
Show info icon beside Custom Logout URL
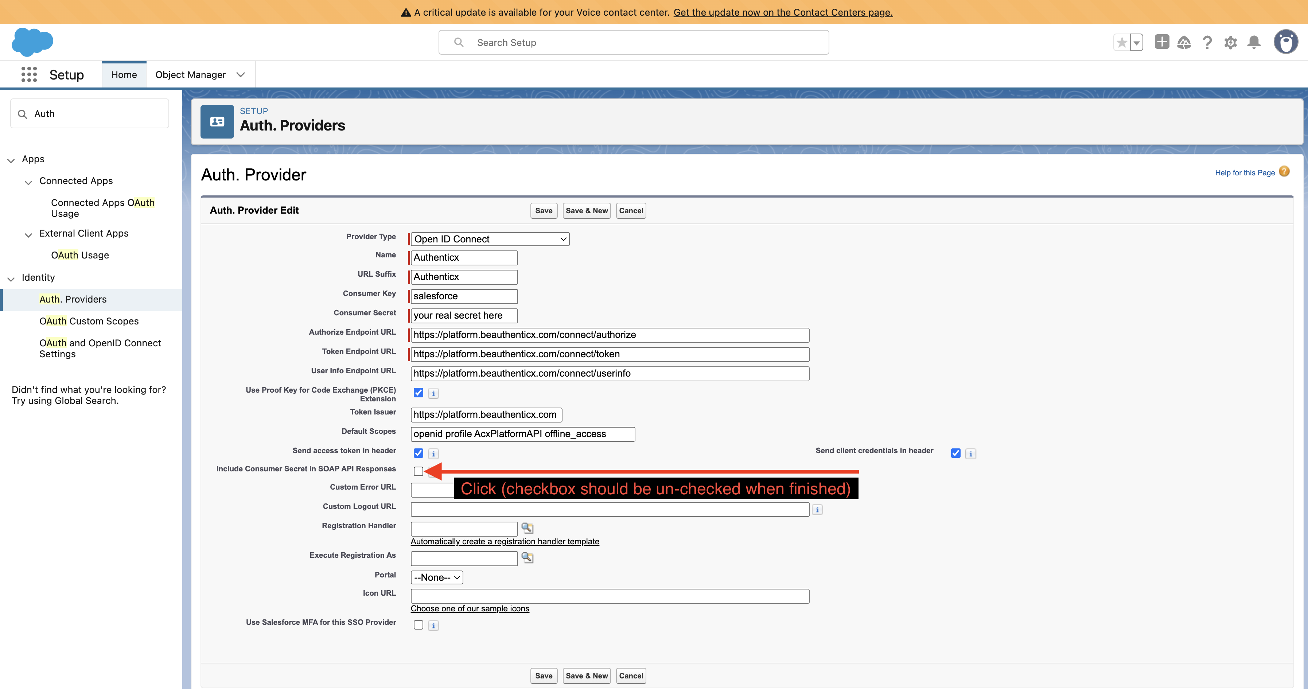coord(817,510)
